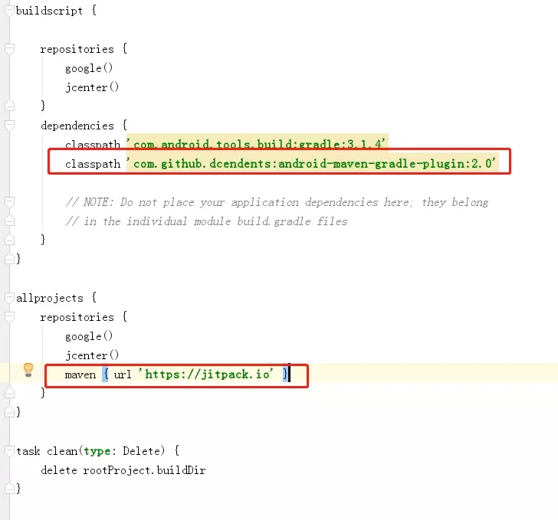Collapse the first repositories block fold marker
Viewport: 558px width, 520px height.
click(10, 49)
